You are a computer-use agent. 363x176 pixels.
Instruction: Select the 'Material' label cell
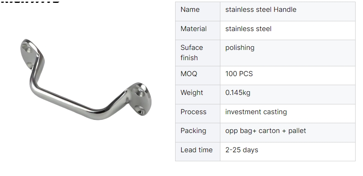point(198,30)
